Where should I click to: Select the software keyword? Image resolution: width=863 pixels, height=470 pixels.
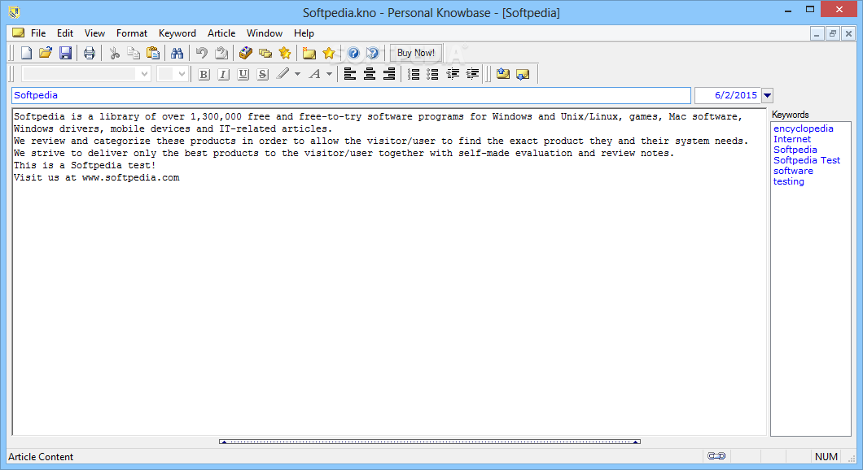[793, 171]
